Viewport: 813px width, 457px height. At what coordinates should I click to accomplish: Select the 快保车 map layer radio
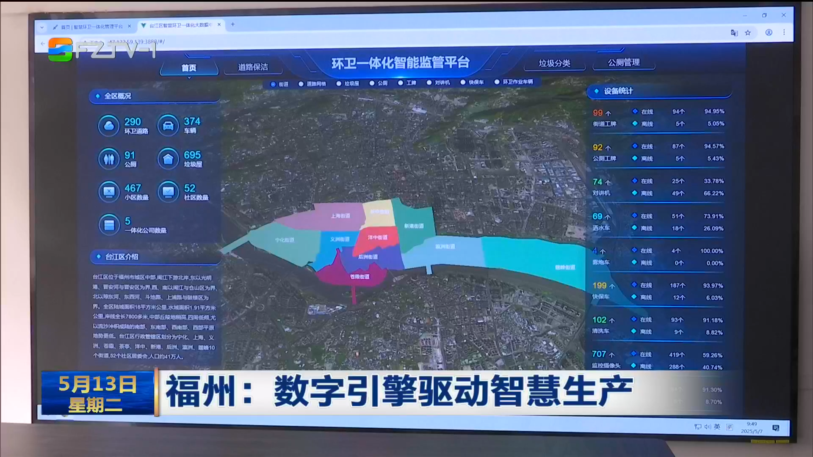click(463, 82)
